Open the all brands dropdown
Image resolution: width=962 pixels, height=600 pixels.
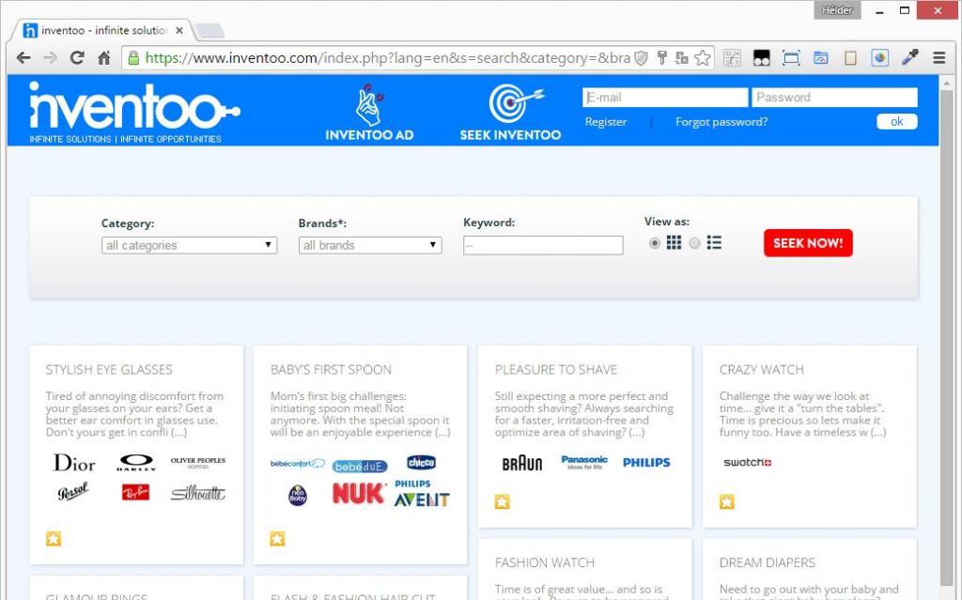pos(370,245)
